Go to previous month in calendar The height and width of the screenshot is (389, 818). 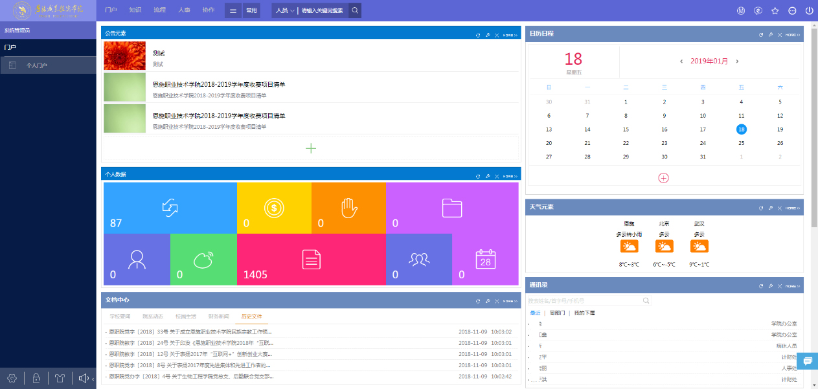point(681,61)
